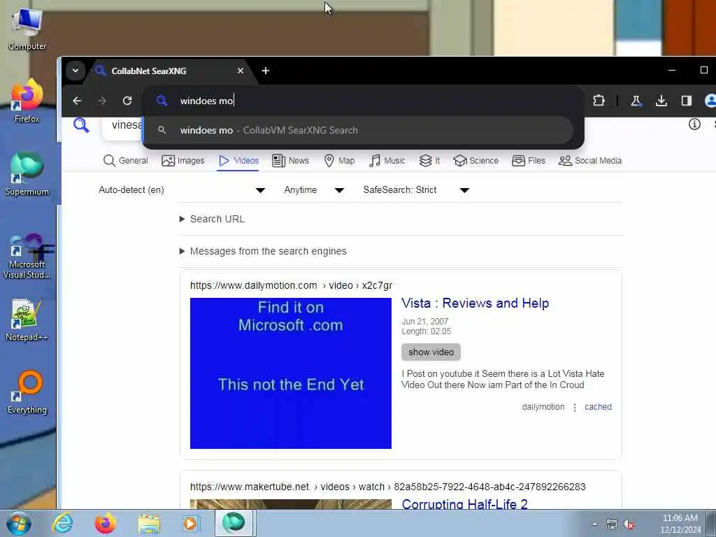
Task: Expand Messages from the search engines
Action: click(x=263, y=251)
